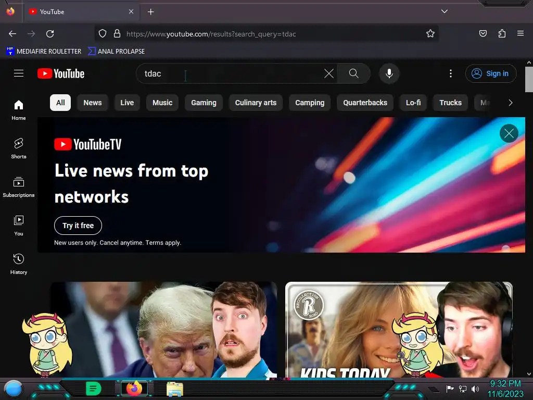Select the Gaming filter chip
The width and height of the screenshot is (533, 400).
click(x=204, y=103)
